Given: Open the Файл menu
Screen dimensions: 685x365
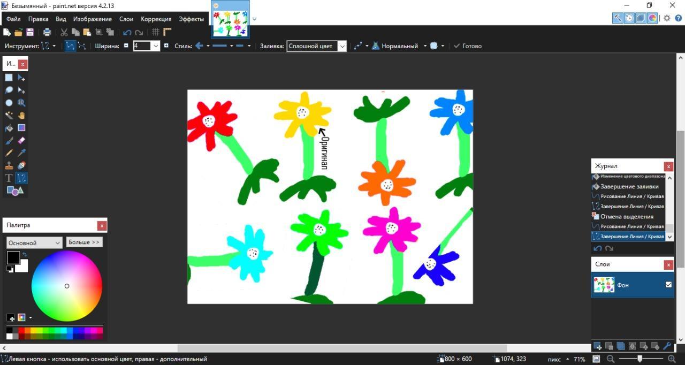Looking at the screenshot, I should 13,19.
